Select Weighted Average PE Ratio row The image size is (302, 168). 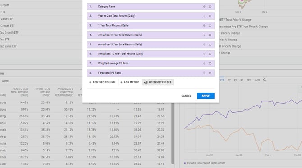pyautogui.click(x=151, y=63)
